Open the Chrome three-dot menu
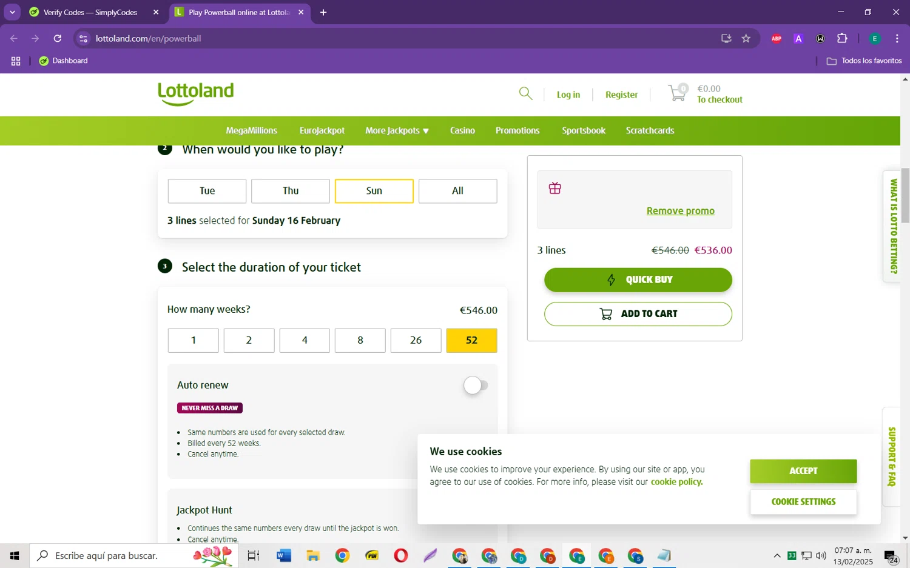 [x=897, y=38]
